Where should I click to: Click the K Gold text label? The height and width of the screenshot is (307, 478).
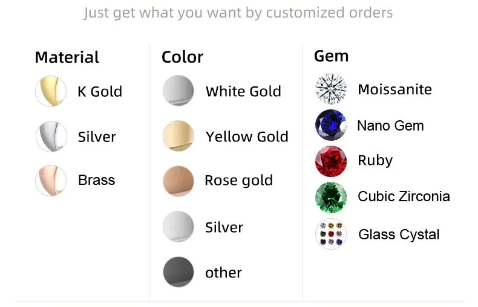pyautogui.click(x=100, y=92)
